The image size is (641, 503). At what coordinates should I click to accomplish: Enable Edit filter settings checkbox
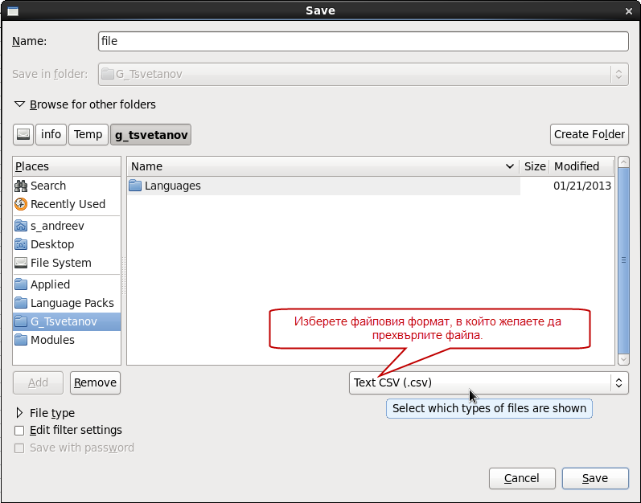point(19,431)
